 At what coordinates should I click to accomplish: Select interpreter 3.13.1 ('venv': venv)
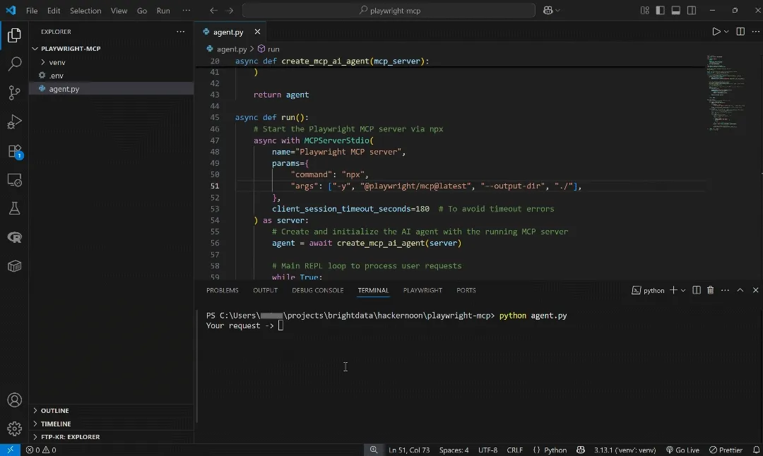point(625,450)
